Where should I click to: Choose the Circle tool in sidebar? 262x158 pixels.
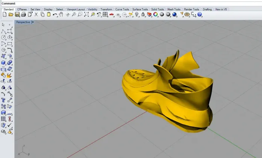[3, 37]
